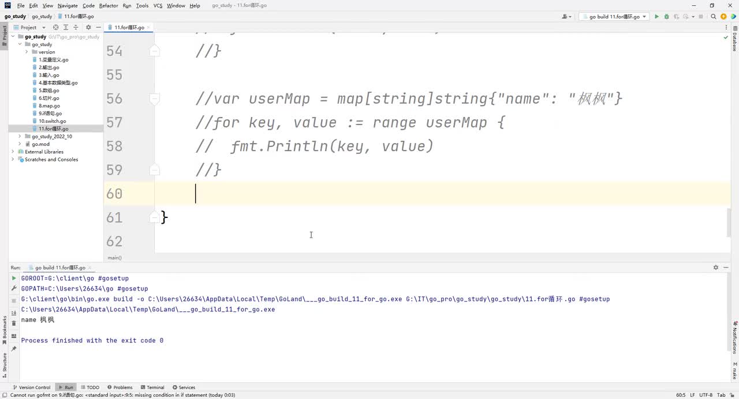Screen dimensions: 739x399
Task: Open Run panel settings gear
Action: click(716, 268)
